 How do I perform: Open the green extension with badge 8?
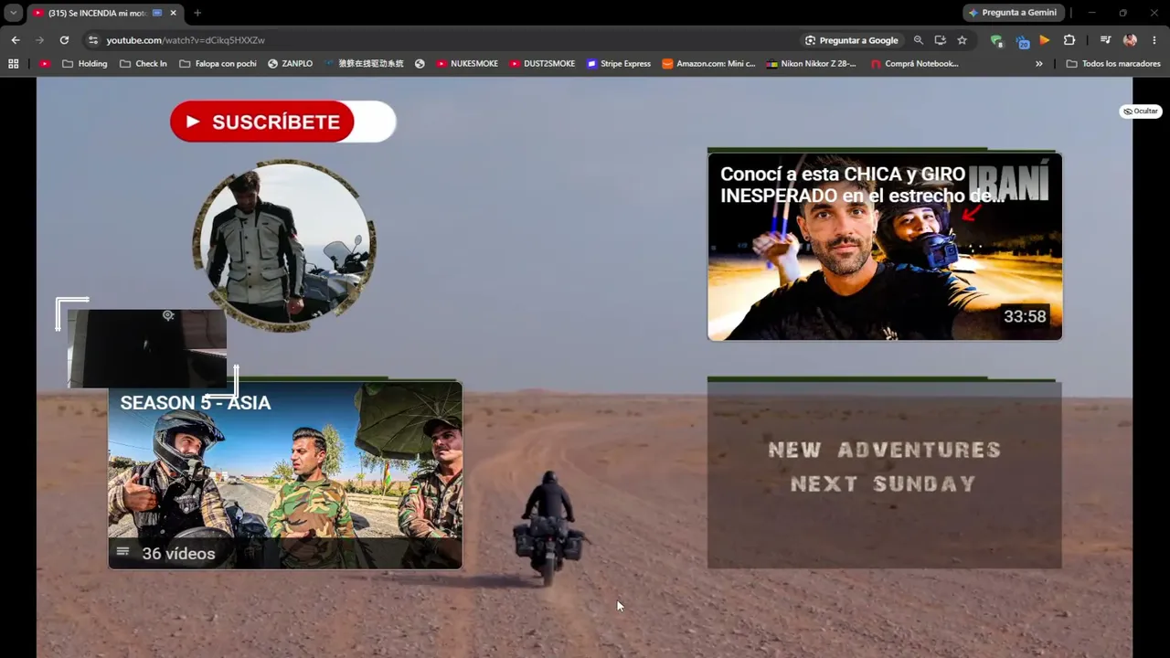click(996, 40)
